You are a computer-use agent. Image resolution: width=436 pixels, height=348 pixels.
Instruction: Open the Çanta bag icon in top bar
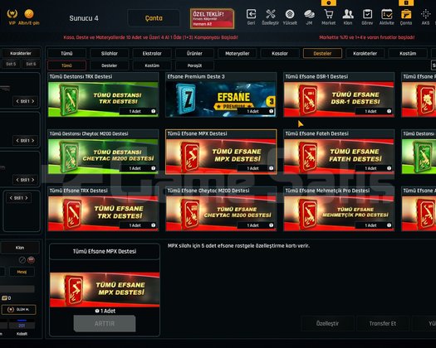point(406,14)
